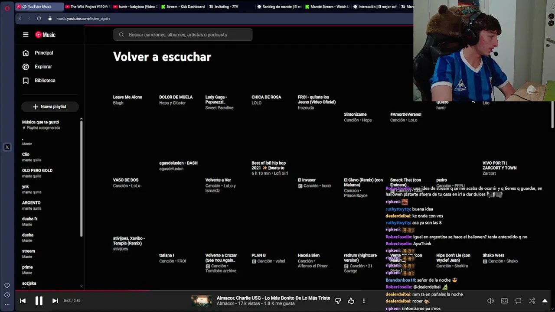555x312 pixels.
Task: Open Shako West song
Action: coord(493,255)
